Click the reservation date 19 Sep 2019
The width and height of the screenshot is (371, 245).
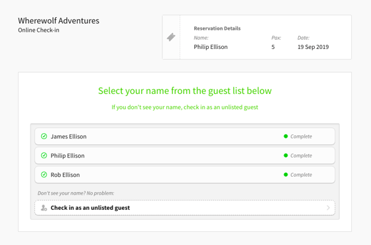[313, 47]
